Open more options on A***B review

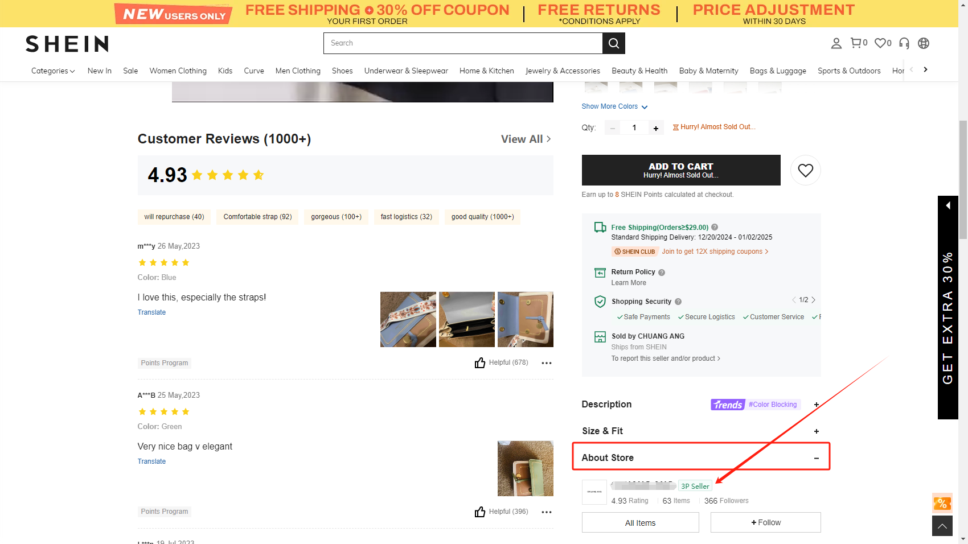tap(547, 512)
